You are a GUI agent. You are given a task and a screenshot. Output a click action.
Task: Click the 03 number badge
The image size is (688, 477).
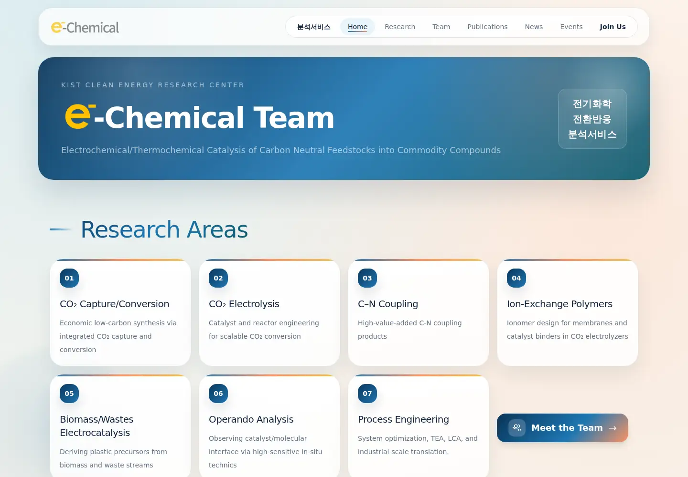[367, 278]
